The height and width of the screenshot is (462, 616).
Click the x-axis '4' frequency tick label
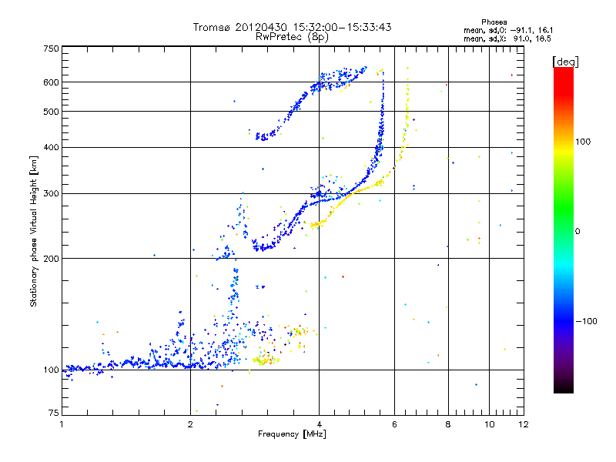319,424
